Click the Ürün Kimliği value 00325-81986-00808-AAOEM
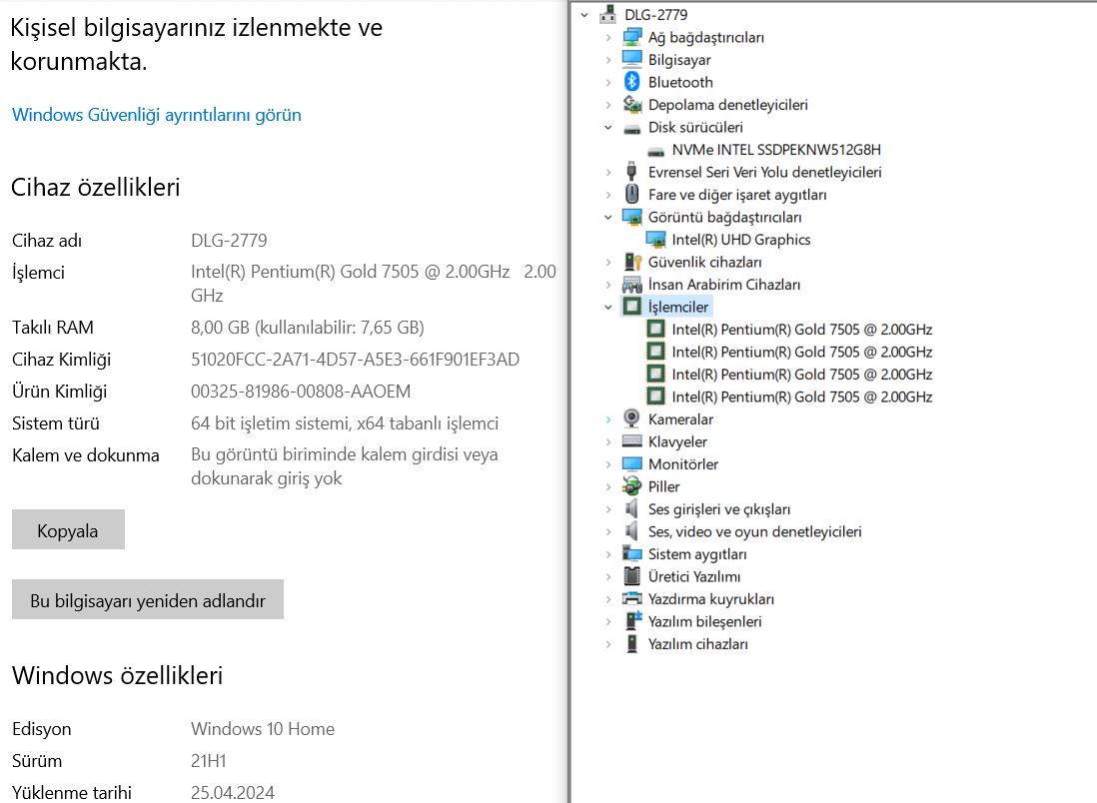 [x=301, y=391]
